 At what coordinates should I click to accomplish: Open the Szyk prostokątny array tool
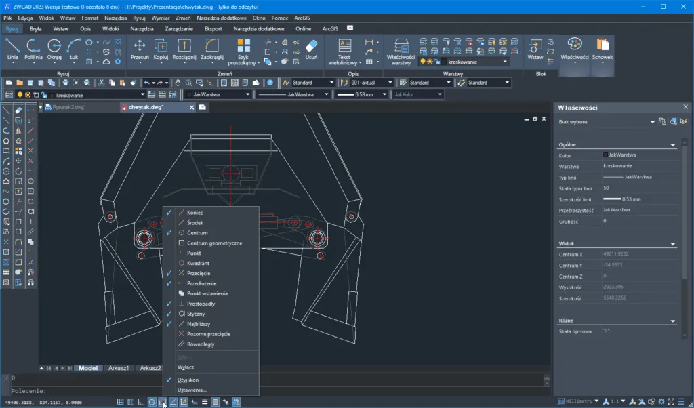pyautogui.click(x=243, y=52)
